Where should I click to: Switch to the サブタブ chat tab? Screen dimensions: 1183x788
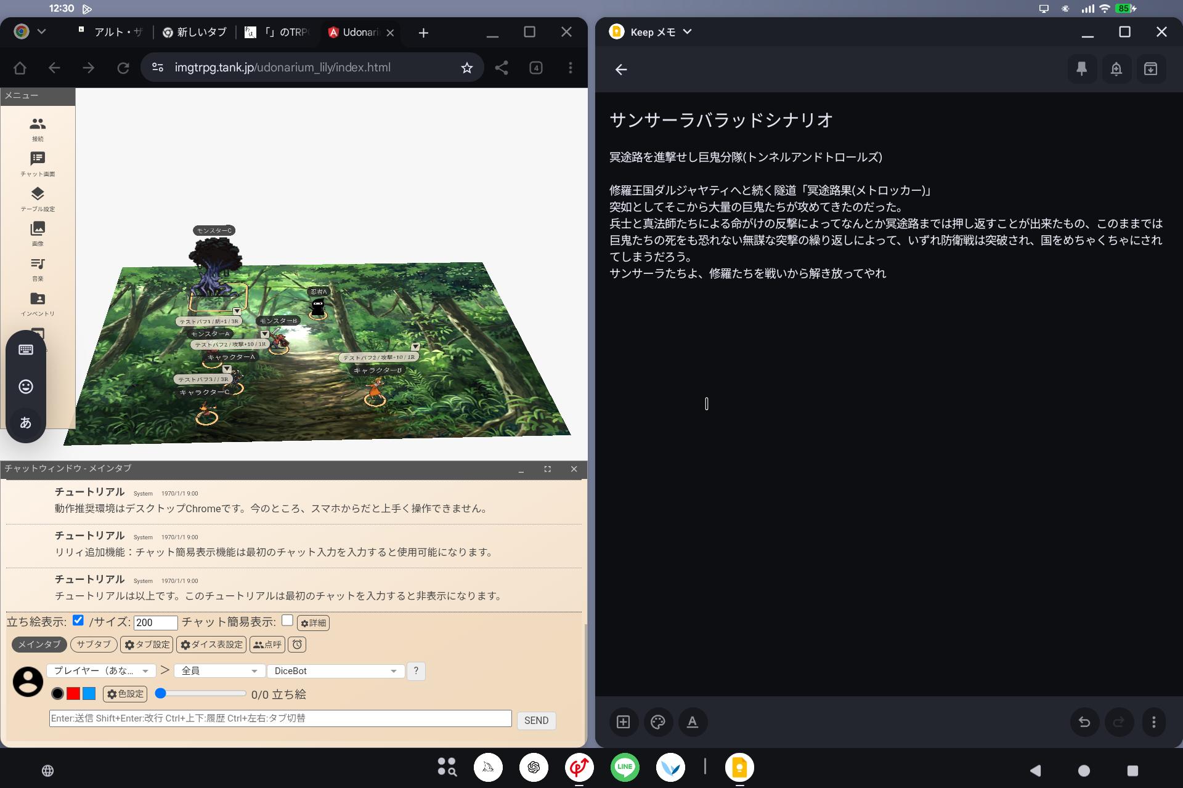click(x=94, y=645)
